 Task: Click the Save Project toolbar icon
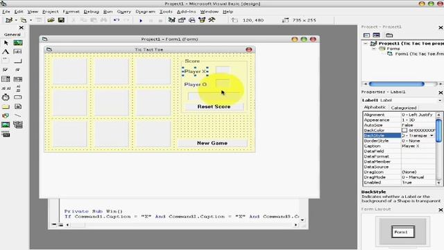pyautogui.click(x=61, y=20)
